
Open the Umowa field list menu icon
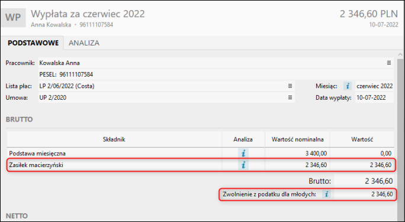[290, 97]
